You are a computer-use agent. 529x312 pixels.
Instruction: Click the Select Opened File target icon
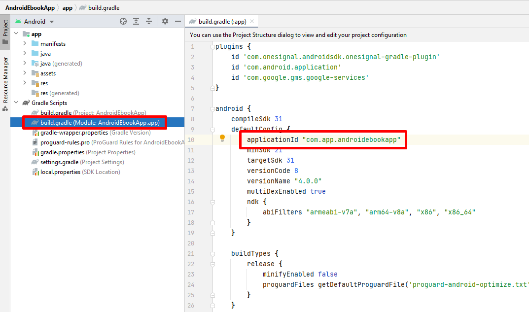pyautogui.click(x=123, y=22)
